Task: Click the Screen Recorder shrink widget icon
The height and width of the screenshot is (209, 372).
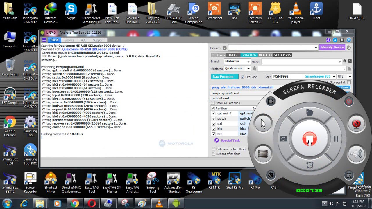Action: pos(349,175)
